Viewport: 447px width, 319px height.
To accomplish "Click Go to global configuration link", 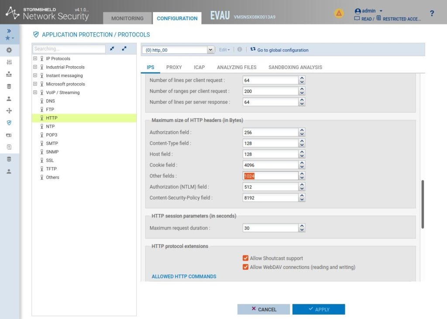I will (282, 50).
